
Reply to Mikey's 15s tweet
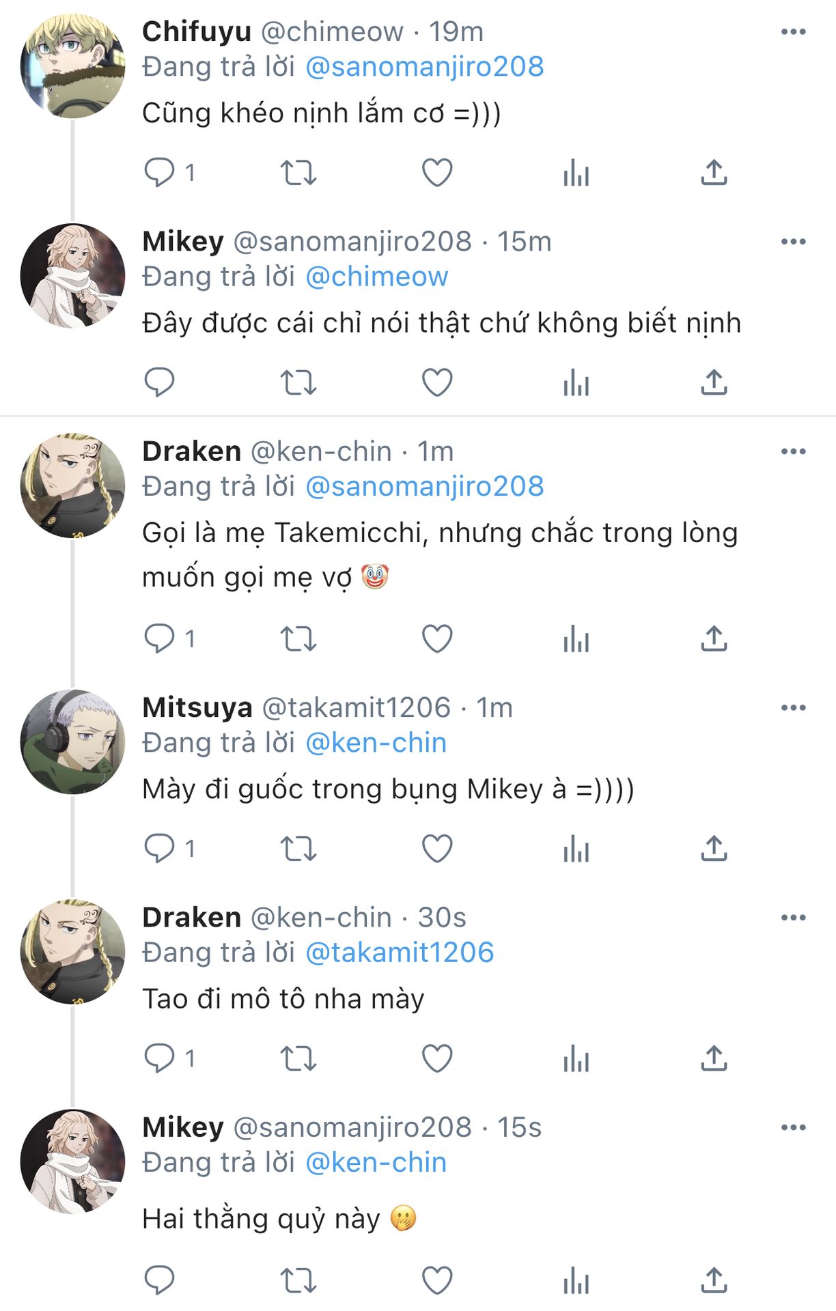[x=160, y=1280]
